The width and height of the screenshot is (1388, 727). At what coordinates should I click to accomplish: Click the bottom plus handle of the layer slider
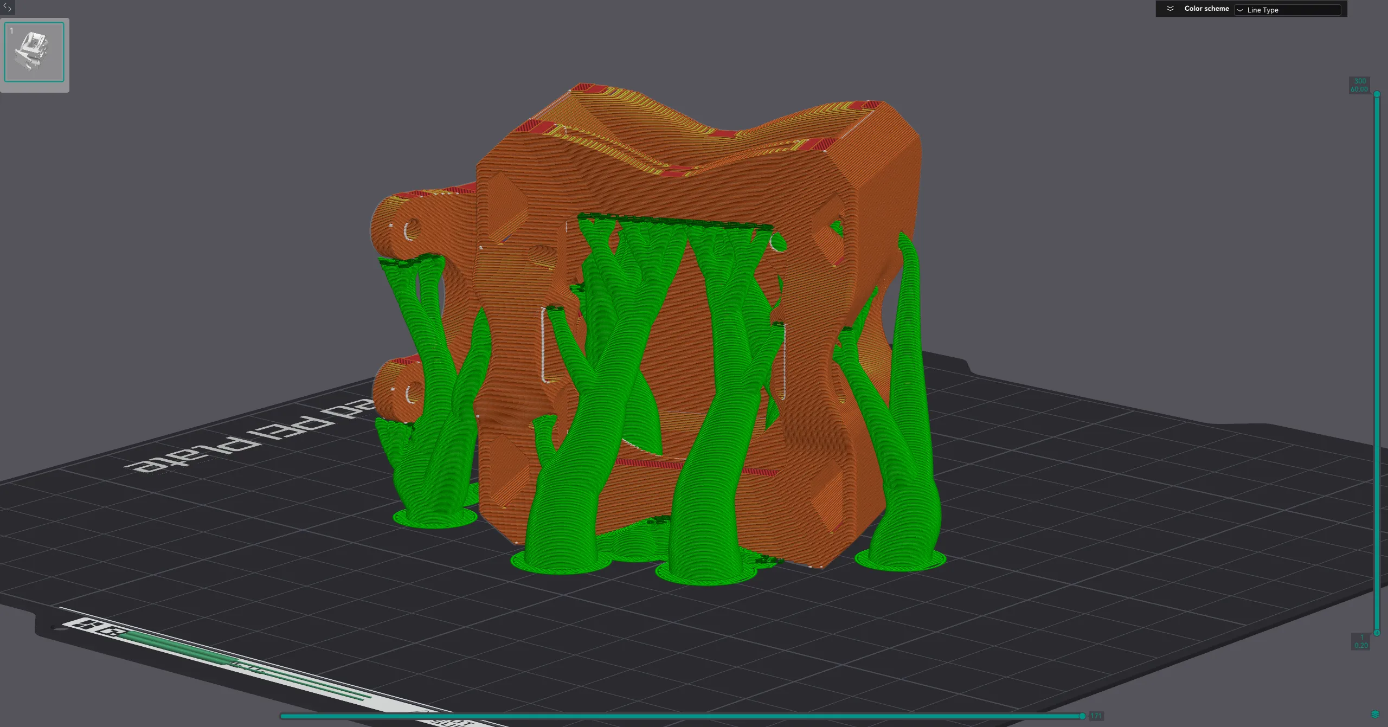point(1376,633)
